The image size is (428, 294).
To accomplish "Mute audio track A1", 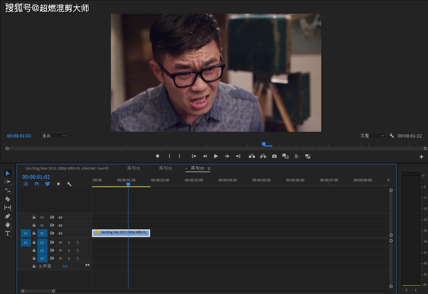I will tap(60, 242).
